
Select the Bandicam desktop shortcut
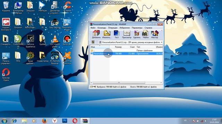coord(67,40)
